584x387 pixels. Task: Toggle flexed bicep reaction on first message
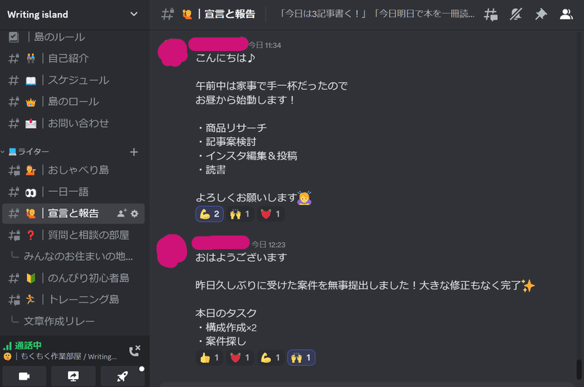(x=210, y=214)
